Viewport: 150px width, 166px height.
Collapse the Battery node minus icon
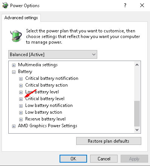click(14, 72)
